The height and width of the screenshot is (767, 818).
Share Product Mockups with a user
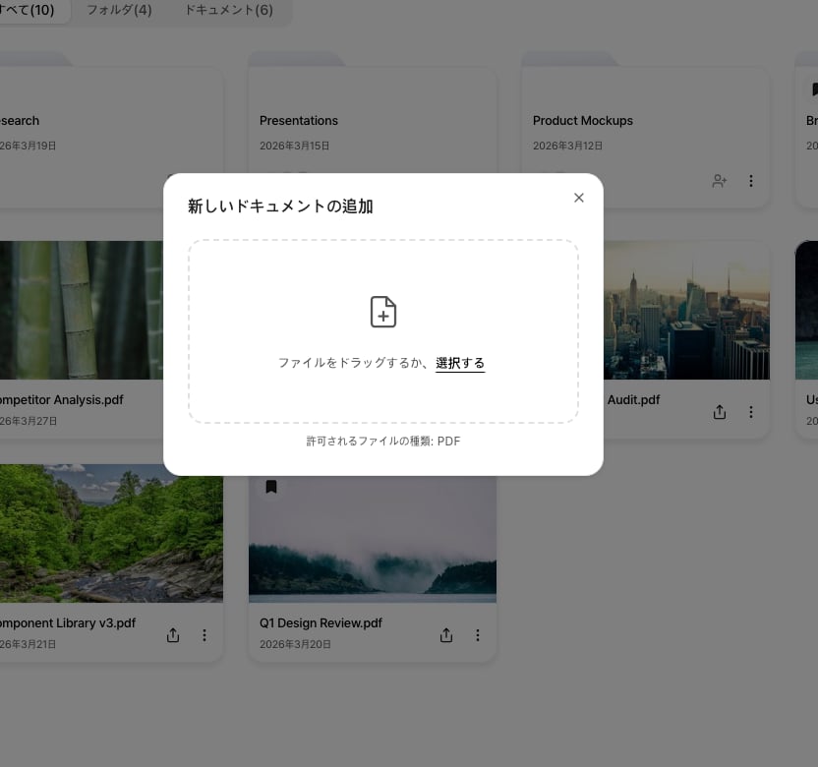pos(720,181)
